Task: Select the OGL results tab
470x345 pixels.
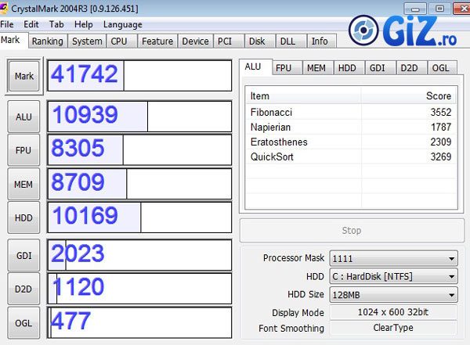Action: tap(443, 68)
